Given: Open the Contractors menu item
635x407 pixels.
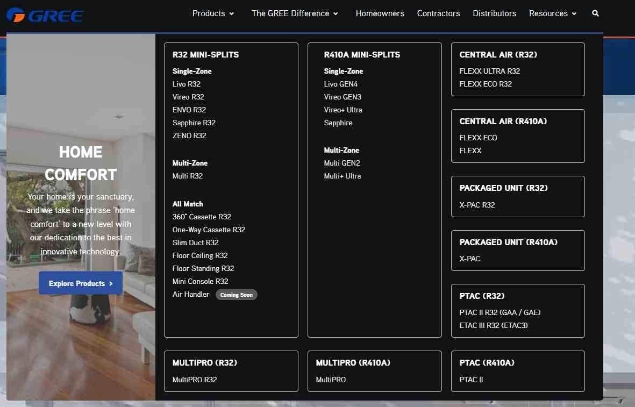Looking at the screenshot, I should coord(438,13).
